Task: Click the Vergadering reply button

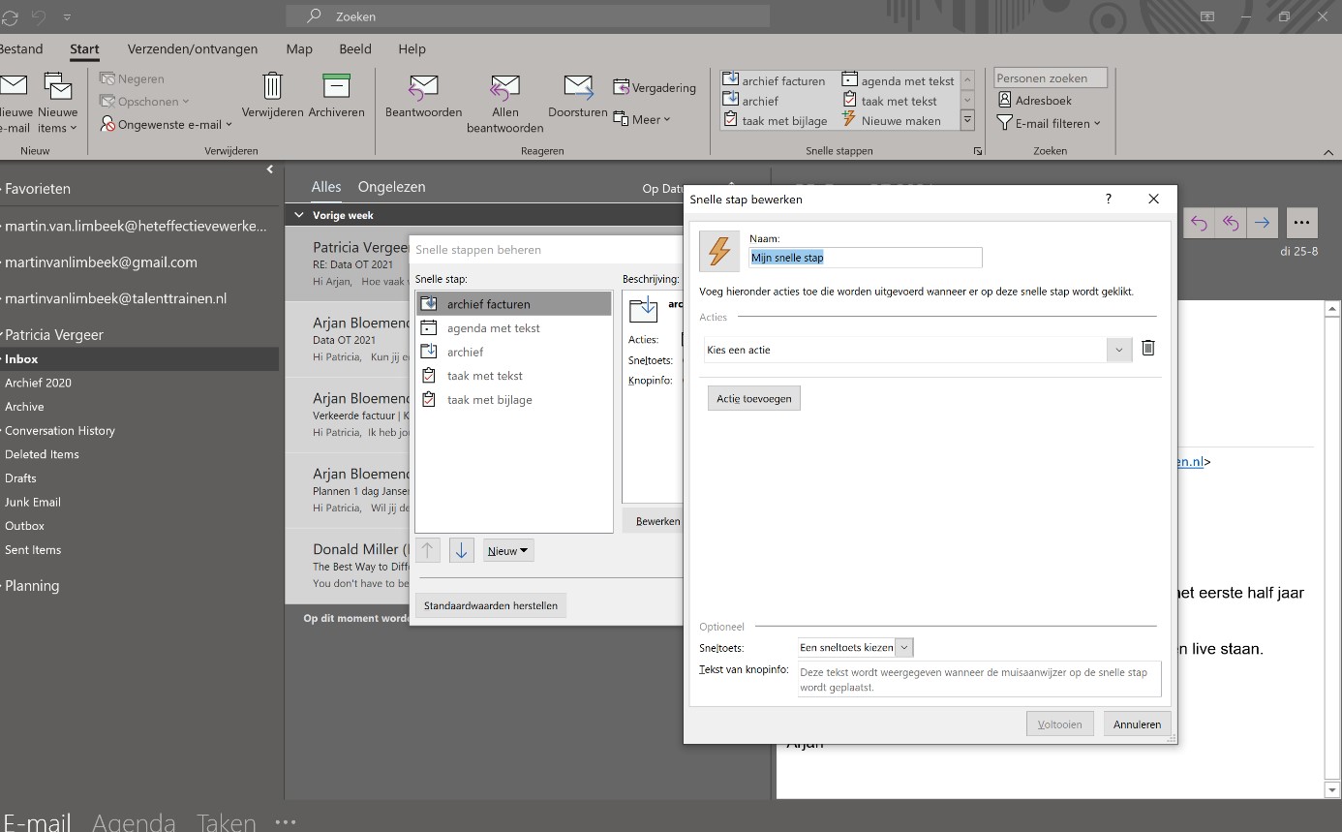Action: click(x=655, y=88)
